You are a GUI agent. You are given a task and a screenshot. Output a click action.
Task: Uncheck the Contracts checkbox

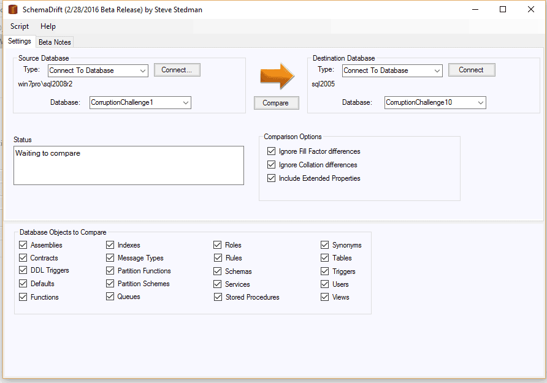23,257
